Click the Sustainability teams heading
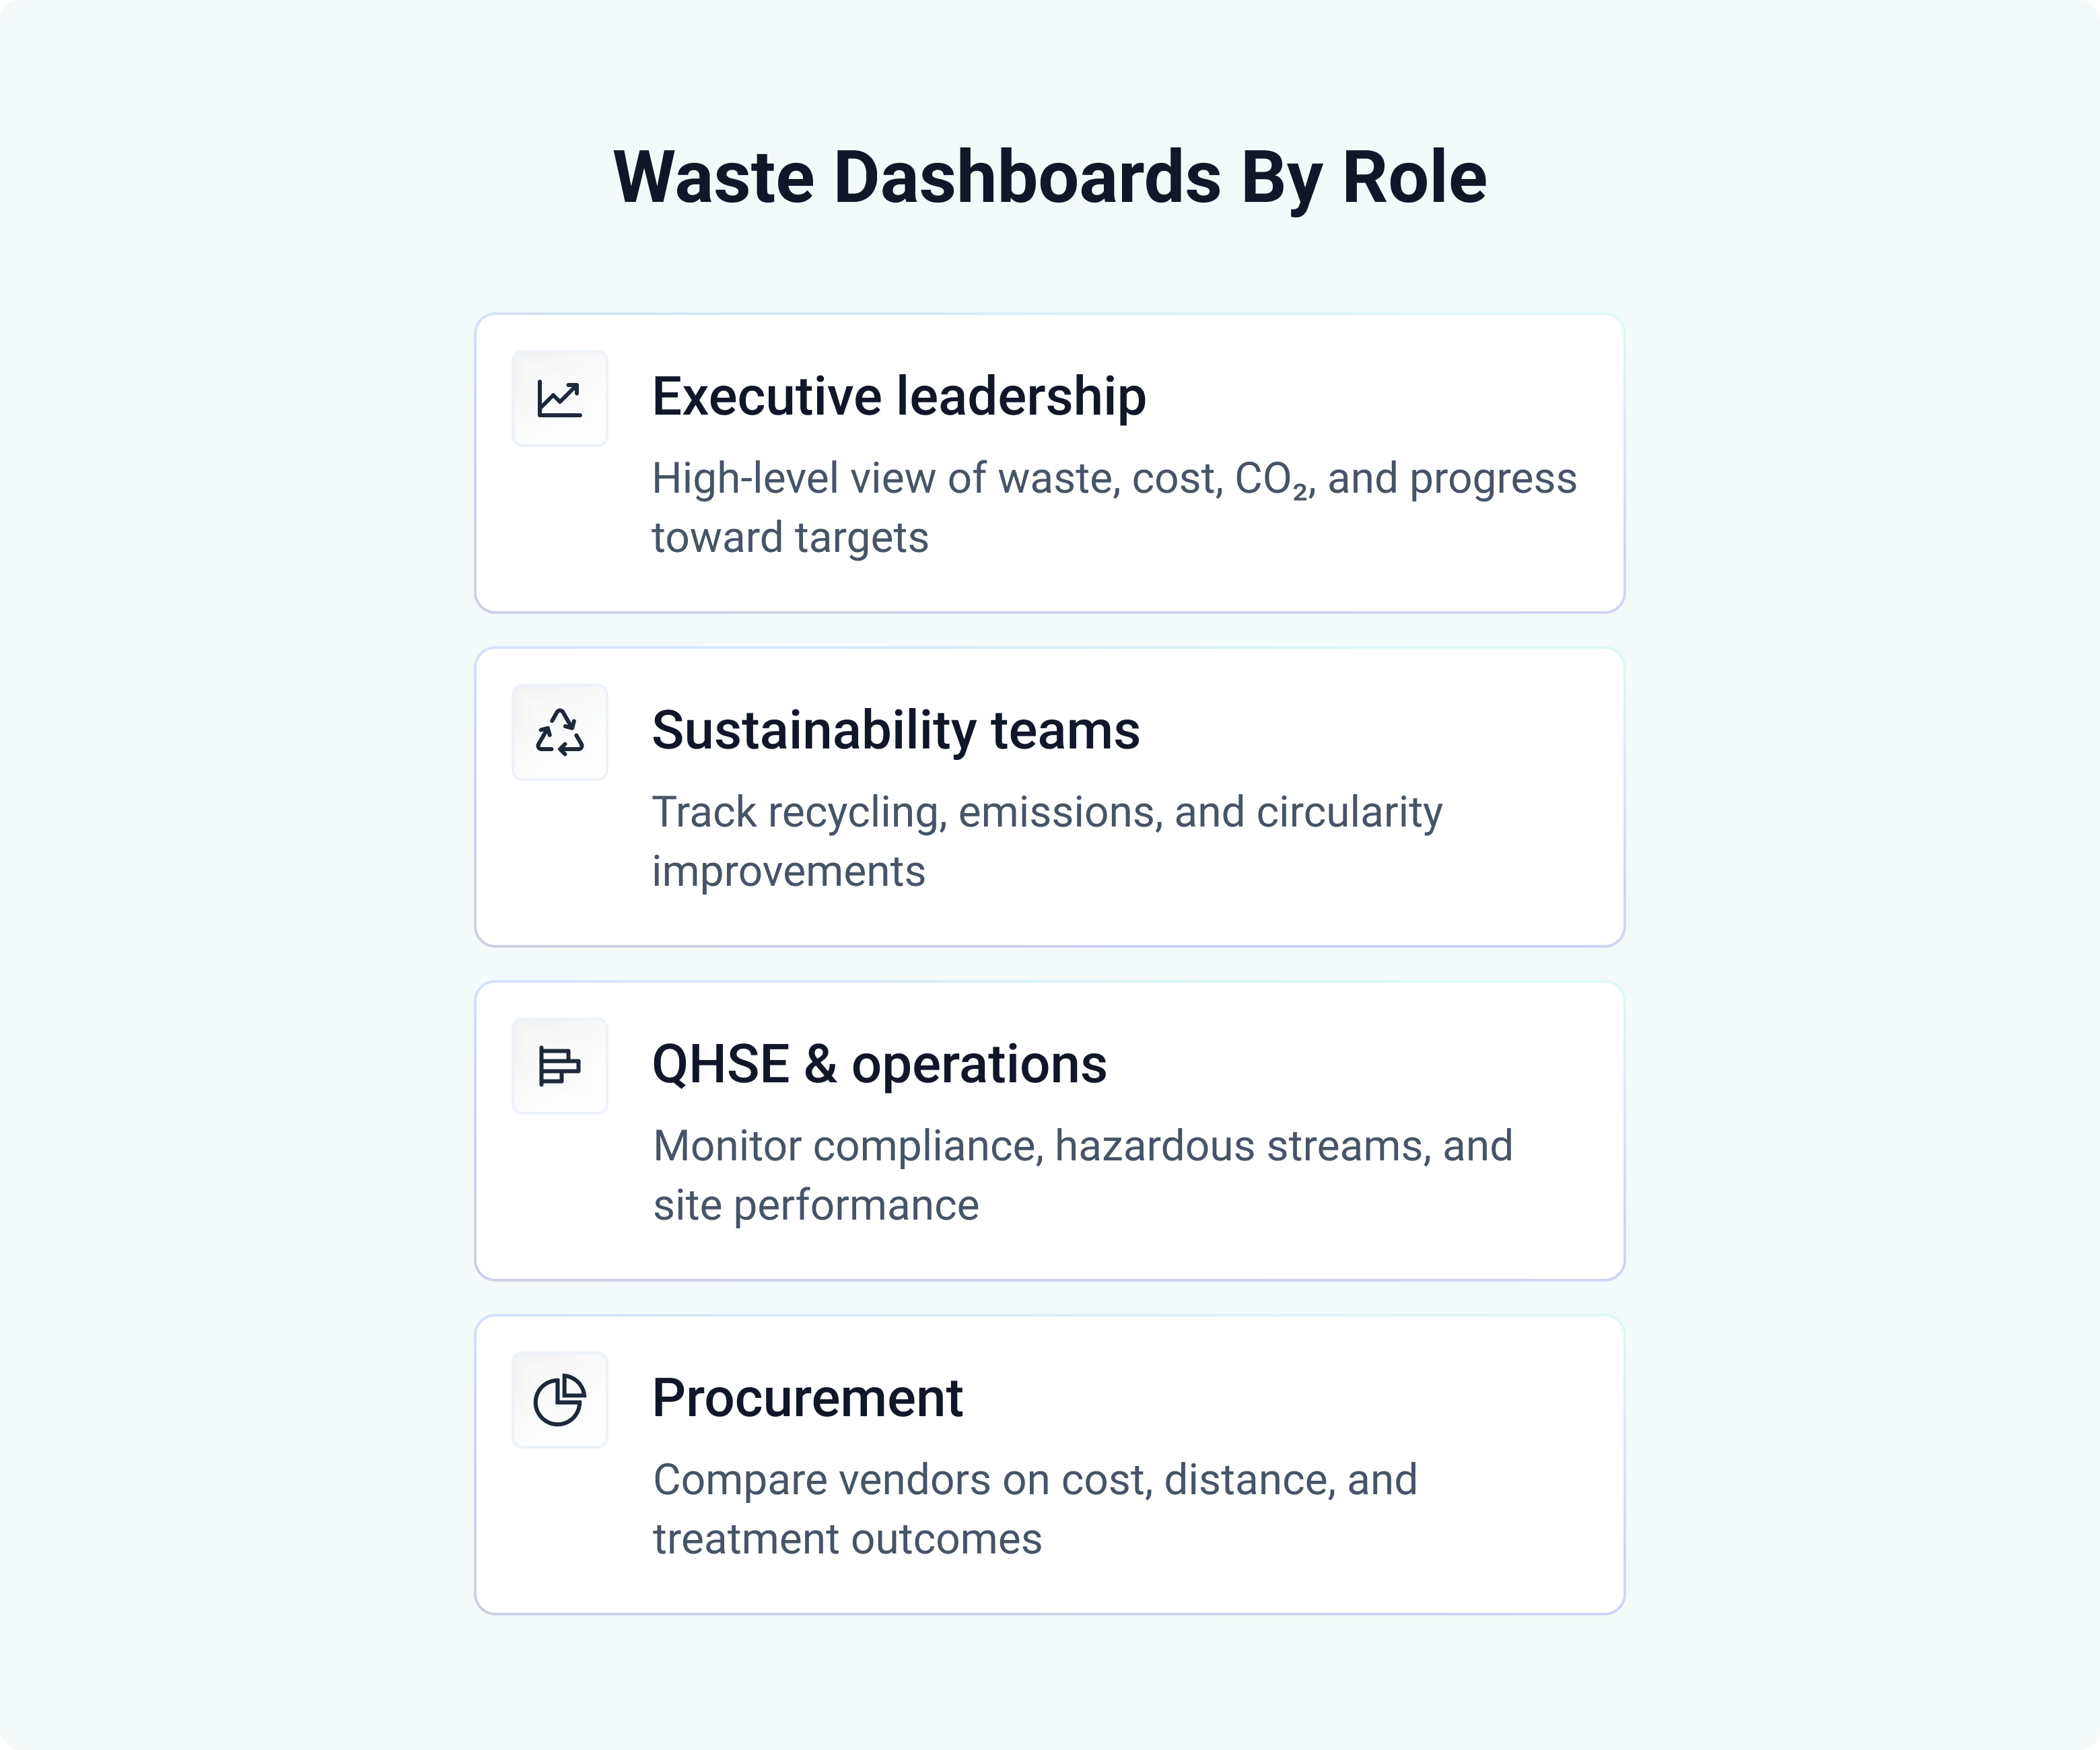Viewport: 2100px width, 1750px height. (895, 730)
